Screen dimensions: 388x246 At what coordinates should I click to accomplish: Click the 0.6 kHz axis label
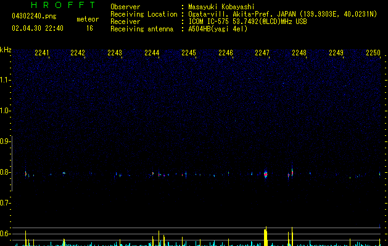tap(5, 234)
